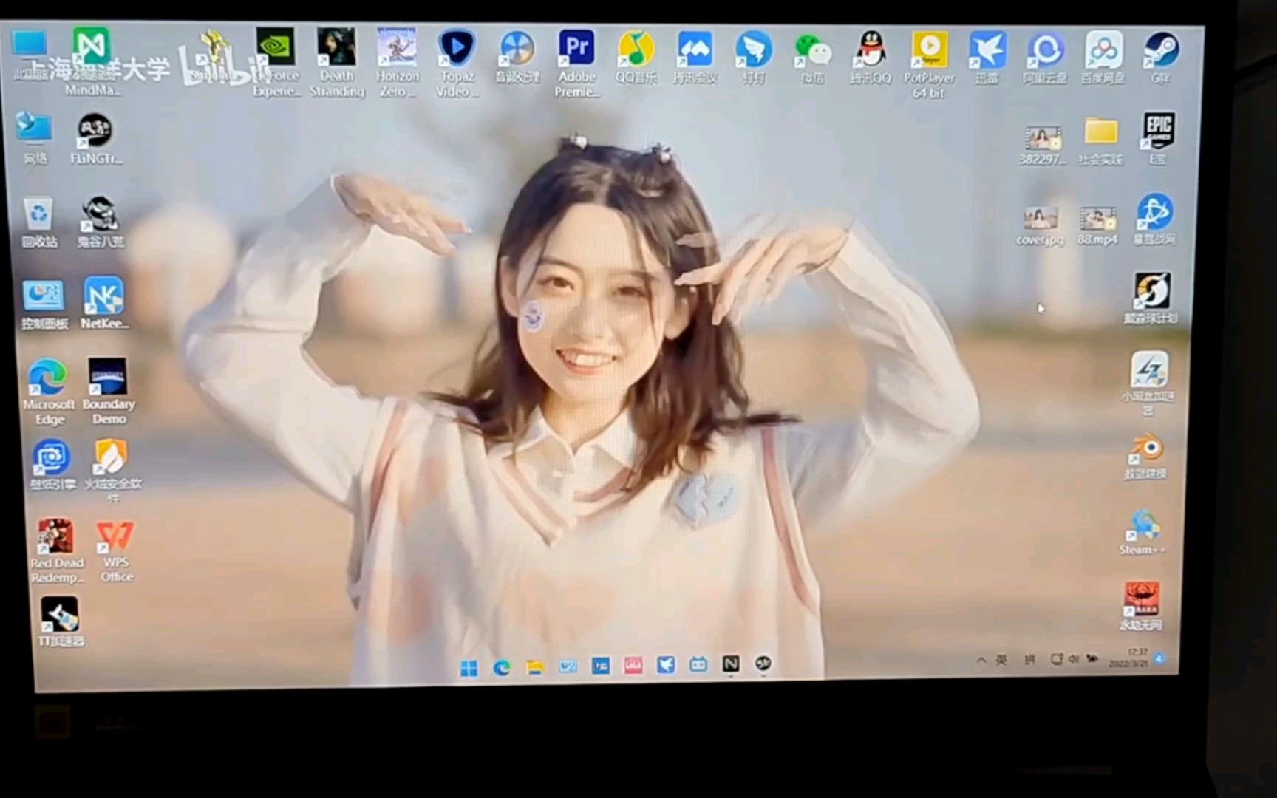
Task: Open the Topaz Video desktop icon
Action: coord(457,63)
